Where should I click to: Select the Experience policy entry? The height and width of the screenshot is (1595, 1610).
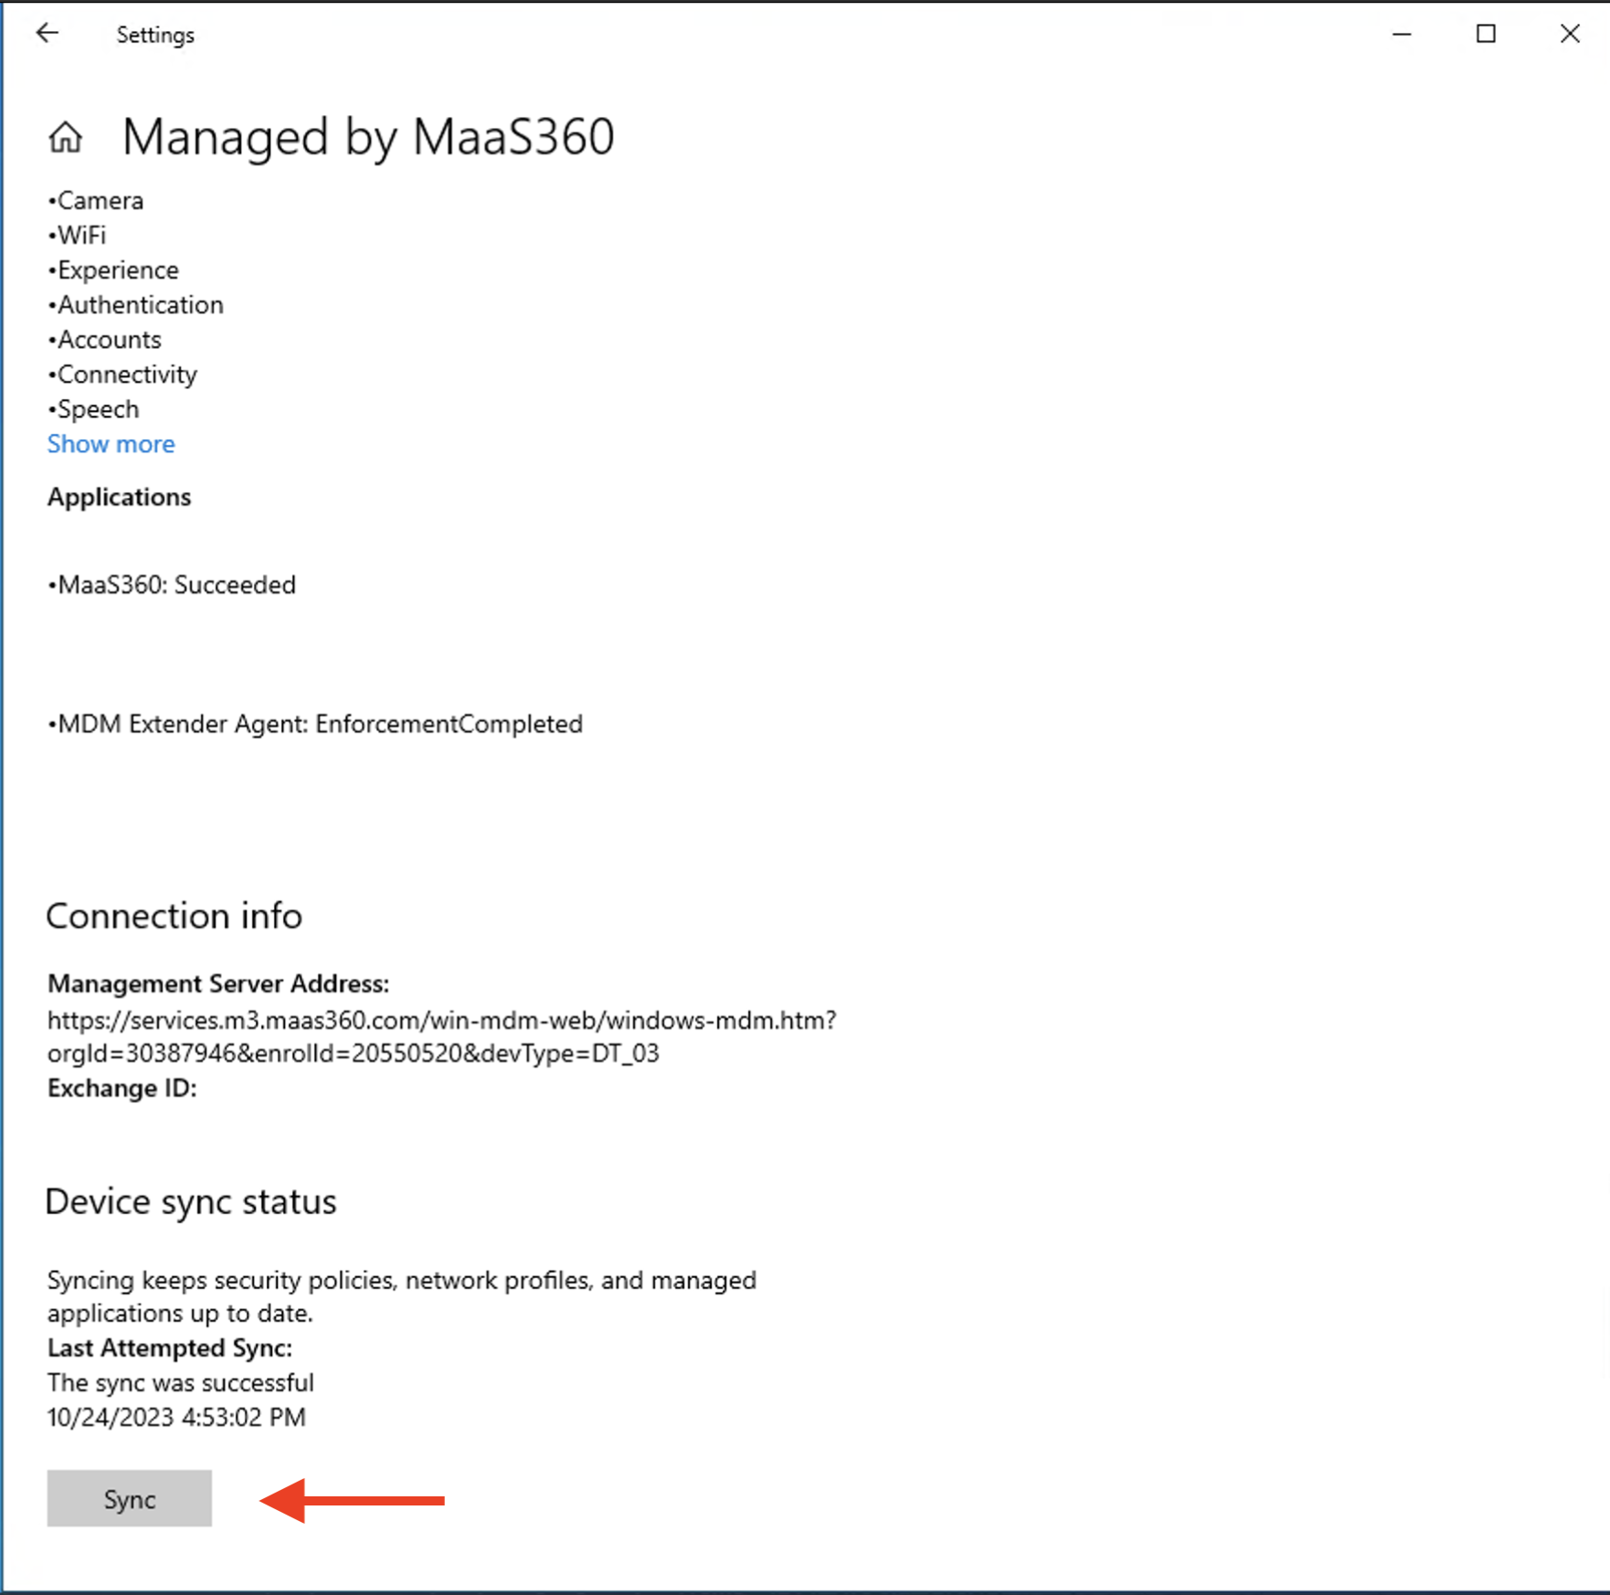113,270
